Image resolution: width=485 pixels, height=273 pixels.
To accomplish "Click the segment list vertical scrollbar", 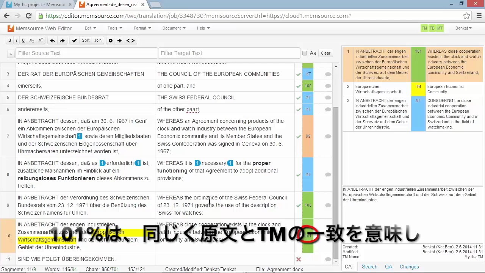I will [x=336, y=182].
